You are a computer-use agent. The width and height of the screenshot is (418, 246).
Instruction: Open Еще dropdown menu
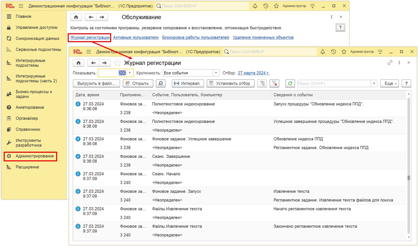pos(390,83)
